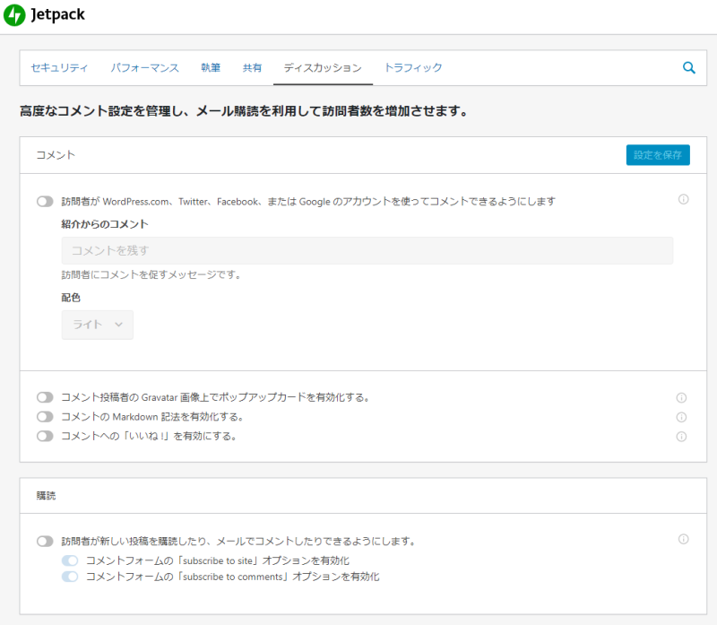This screenshot has height=625, width=717.
Task: Switch to the セキュリティ tab
Action: 59,68
